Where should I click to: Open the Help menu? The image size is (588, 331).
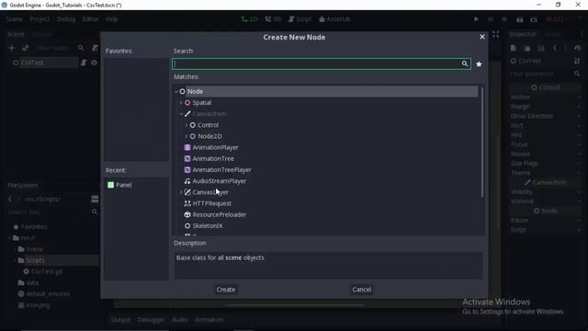click(x=111, y=19)
